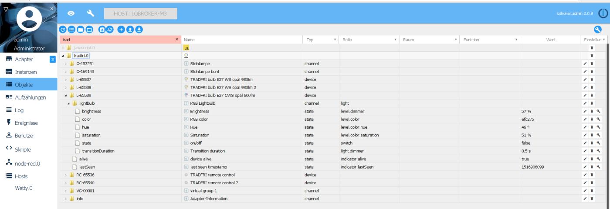Edit the state row pencil icon
The width and height of the screenshot is (610, 209).
[586, 143]
